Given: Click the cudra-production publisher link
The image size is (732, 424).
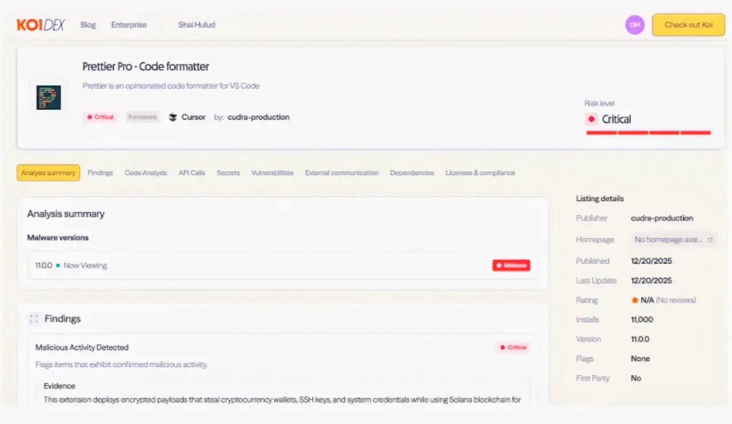Looking at the screenshot, I should [x=258, y=117].
